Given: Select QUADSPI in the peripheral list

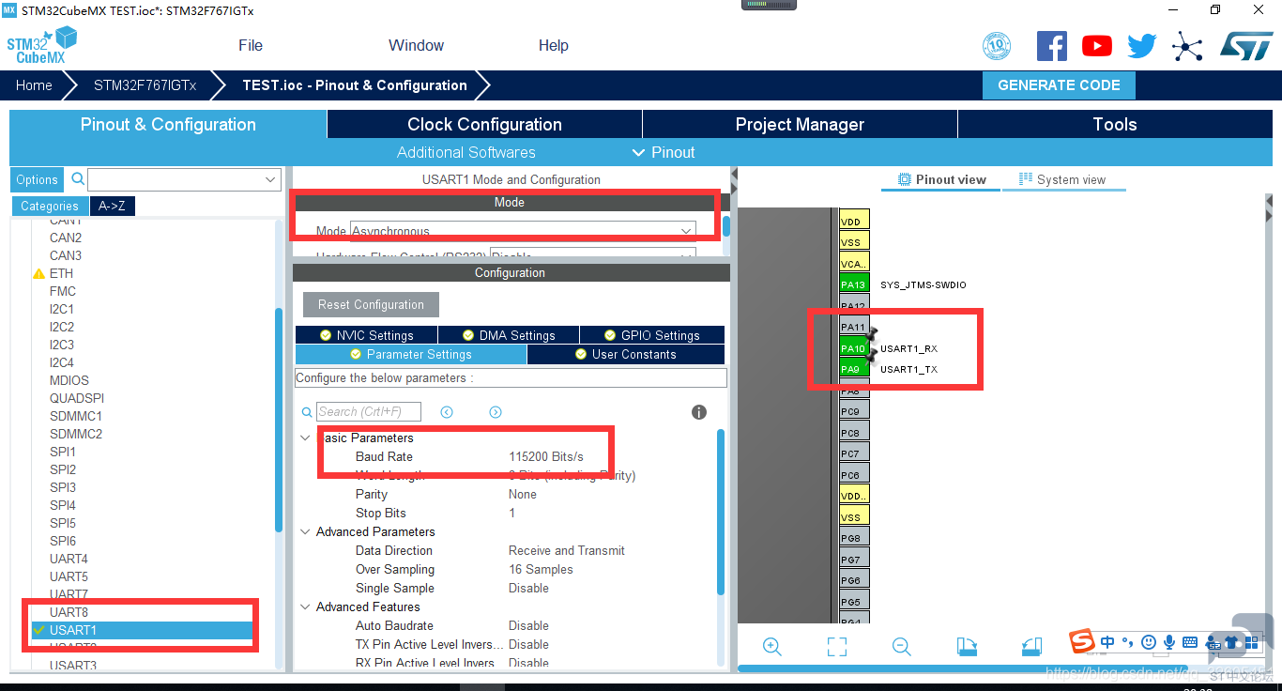Looking at the screenshot, I should pos(77,398).
